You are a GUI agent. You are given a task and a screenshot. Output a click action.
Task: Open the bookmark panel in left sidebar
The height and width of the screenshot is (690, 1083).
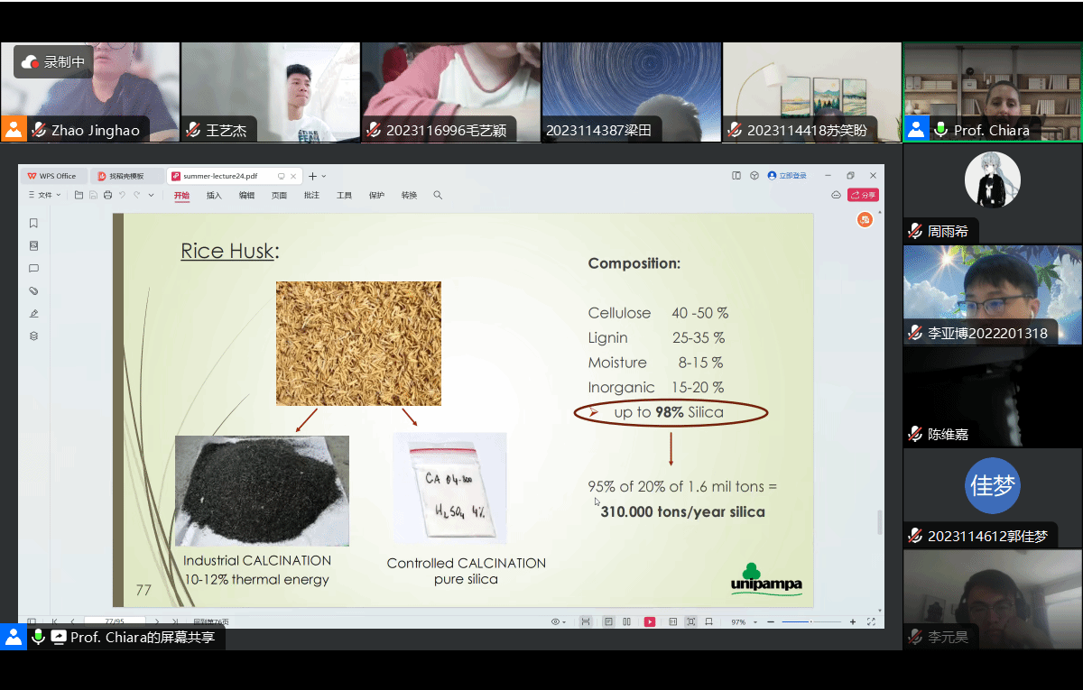33,223
